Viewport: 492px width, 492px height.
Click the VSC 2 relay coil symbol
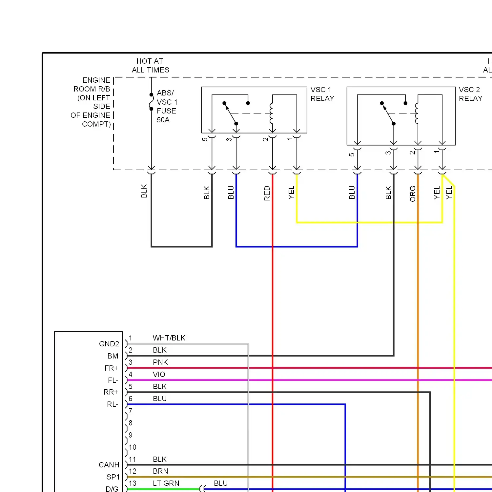[x=417, y=113]
